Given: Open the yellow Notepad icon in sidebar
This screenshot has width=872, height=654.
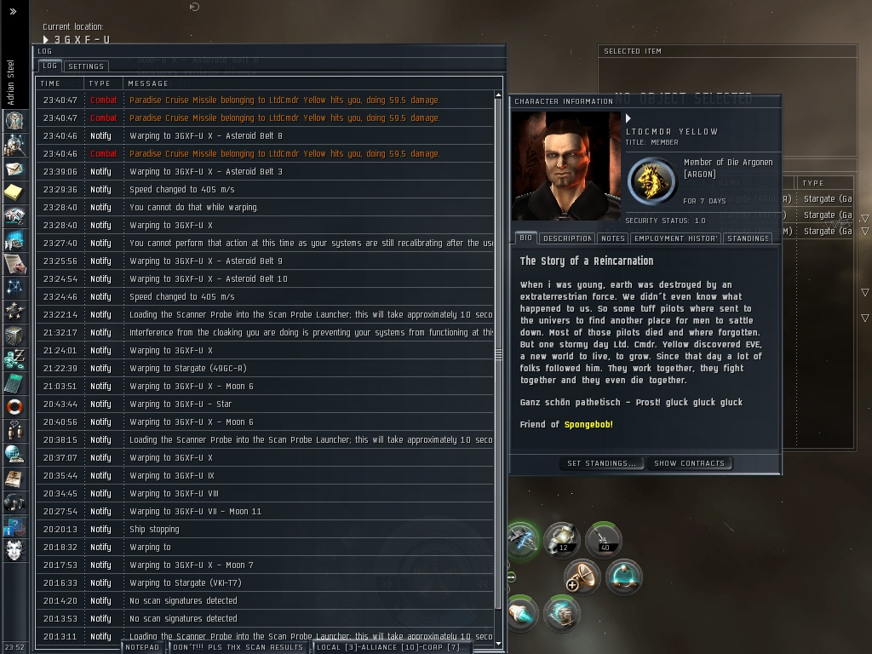Looking at the screenshot, I should pos(14,192).
